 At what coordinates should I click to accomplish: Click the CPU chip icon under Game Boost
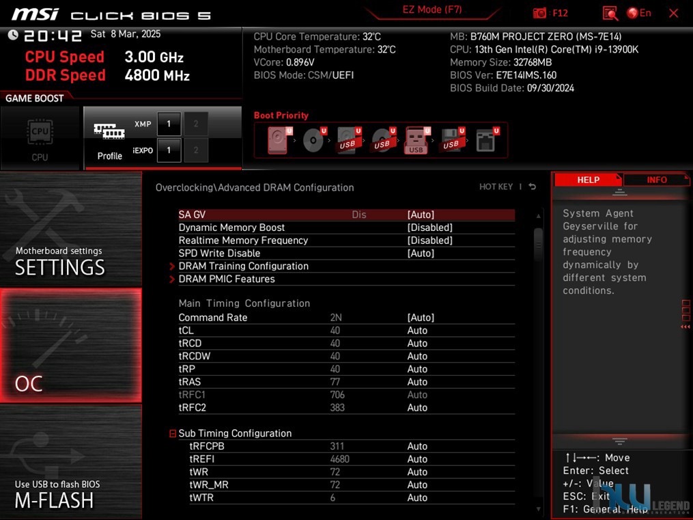pyautogui.click(x=40, y=131)
